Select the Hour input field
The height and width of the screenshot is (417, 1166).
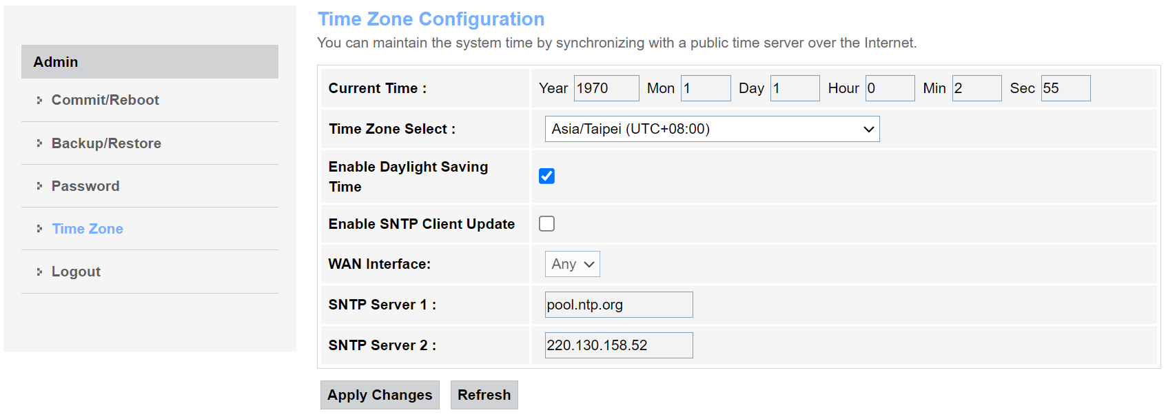[x=890, y=88]
